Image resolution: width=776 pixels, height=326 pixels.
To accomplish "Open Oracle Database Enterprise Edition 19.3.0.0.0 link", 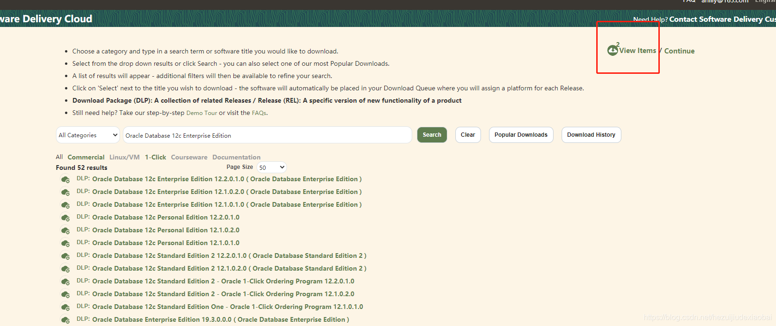I will click(221, 320).
